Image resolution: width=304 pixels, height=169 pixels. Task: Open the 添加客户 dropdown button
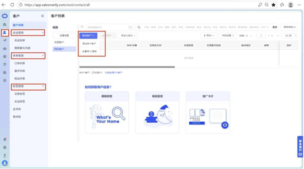coord(88,36)
